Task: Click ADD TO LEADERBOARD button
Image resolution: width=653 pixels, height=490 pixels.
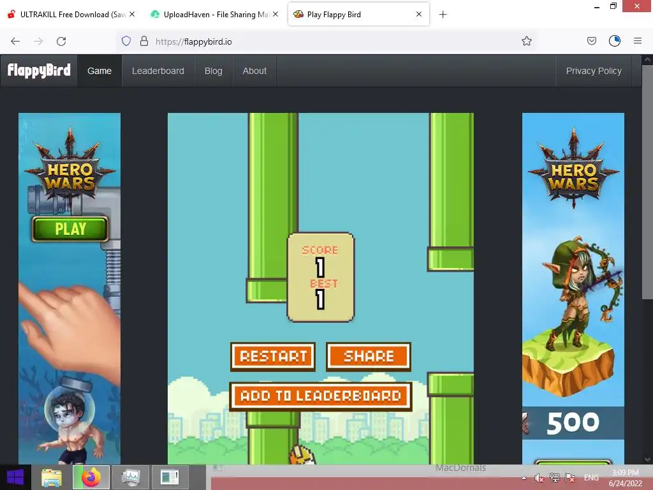Action: [x=321, y=396]
